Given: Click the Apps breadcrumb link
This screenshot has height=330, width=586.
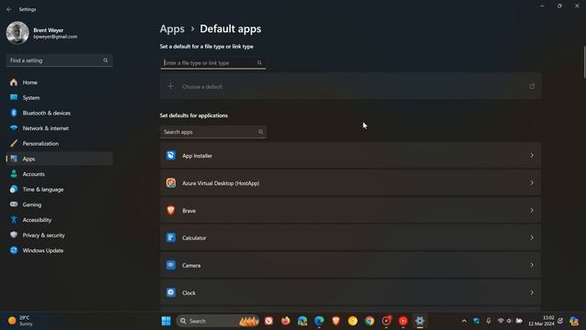Looking at the screenshot, I should 172,28.
